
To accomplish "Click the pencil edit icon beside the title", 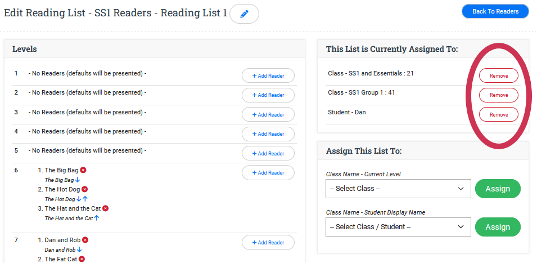I will pyautogui.click(x=244, y=14).
